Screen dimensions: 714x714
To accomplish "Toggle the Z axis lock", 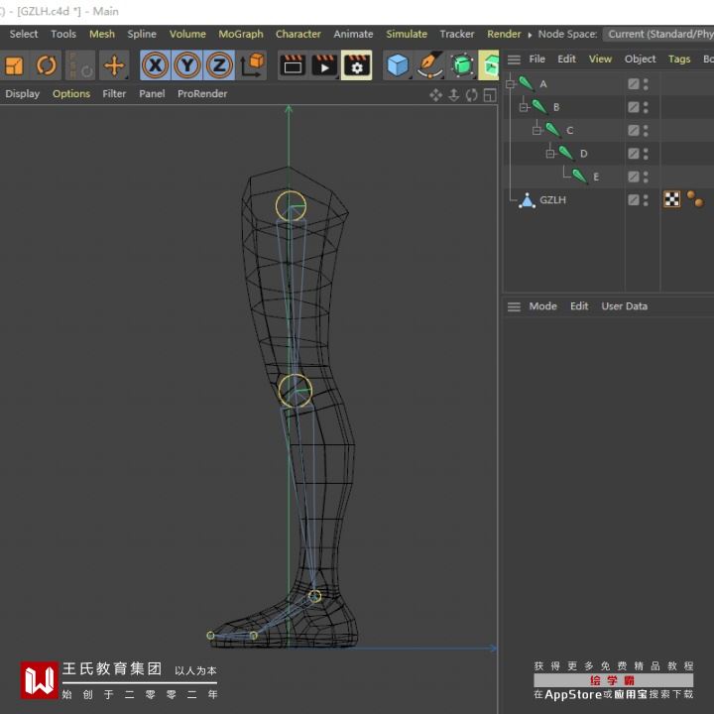I will [219, 65].
